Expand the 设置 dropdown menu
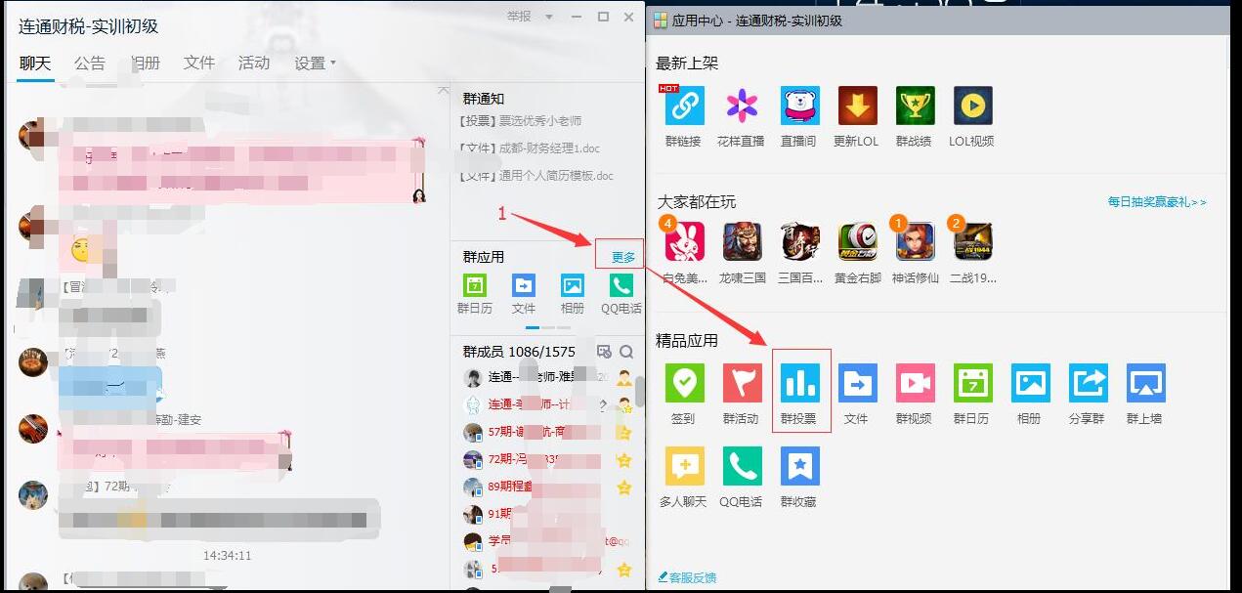1242x593 pixels. click(315, 63)
